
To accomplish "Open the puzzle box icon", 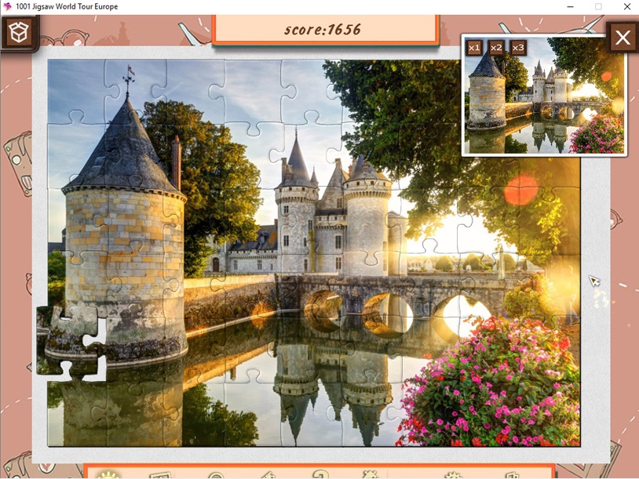I will [x=19, y=33].
